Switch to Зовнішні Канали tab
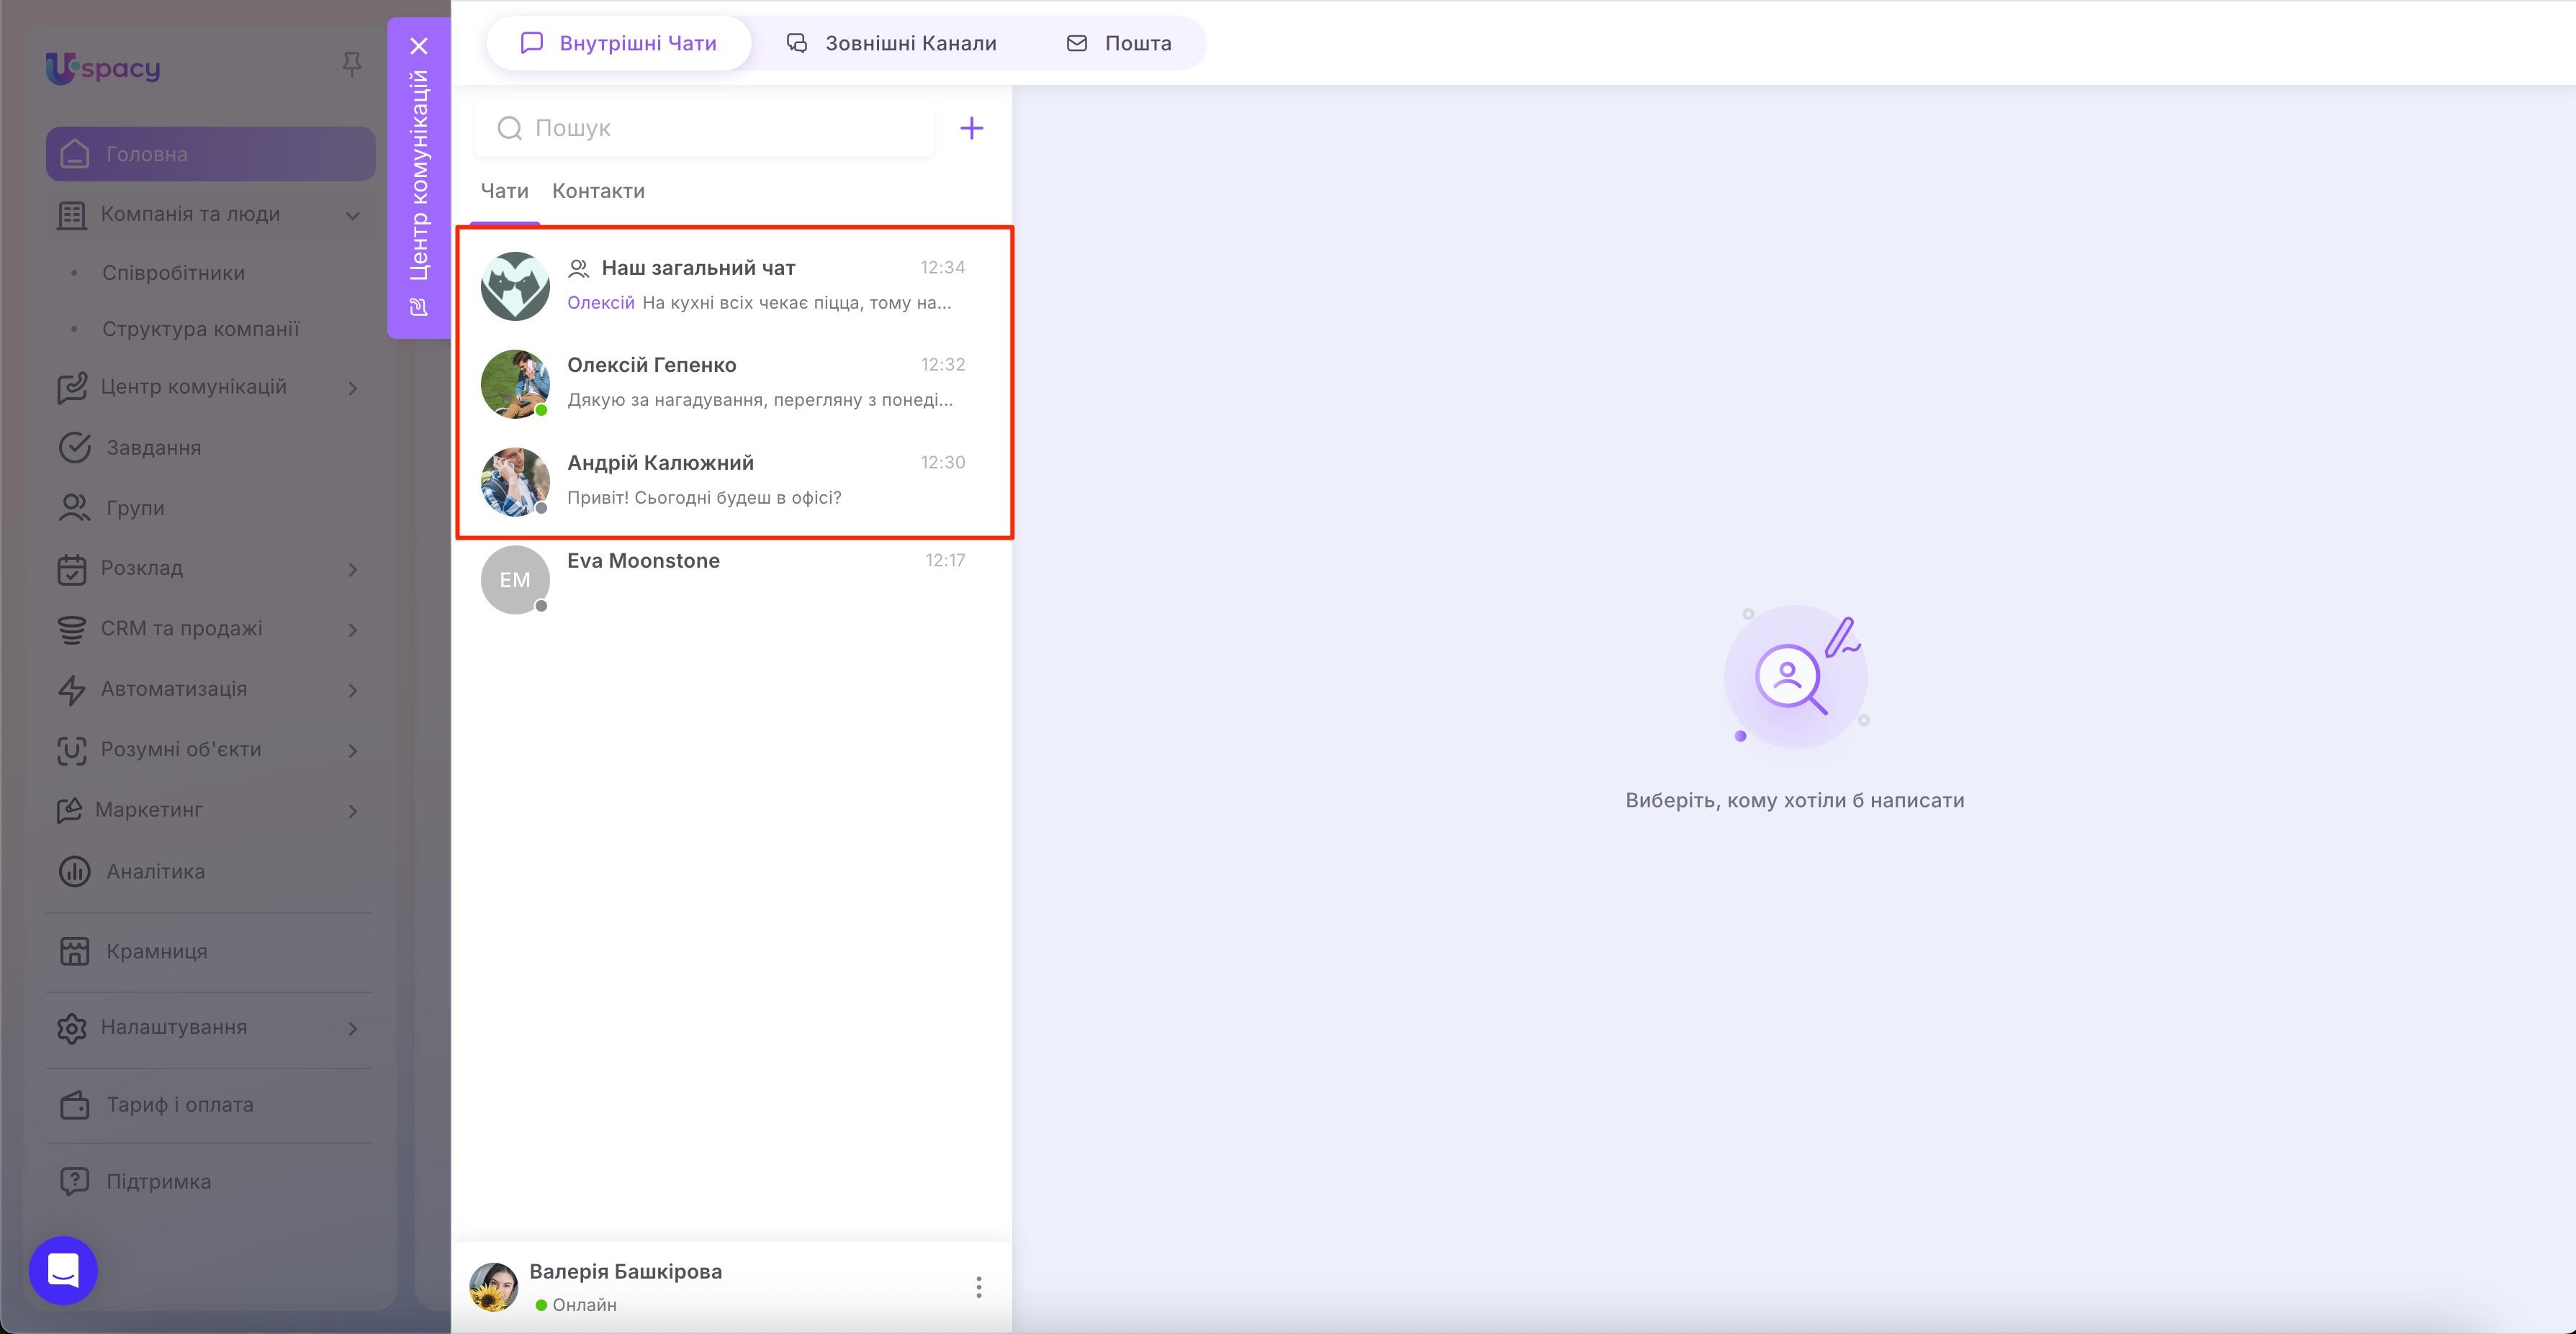 tap(891, 43)
